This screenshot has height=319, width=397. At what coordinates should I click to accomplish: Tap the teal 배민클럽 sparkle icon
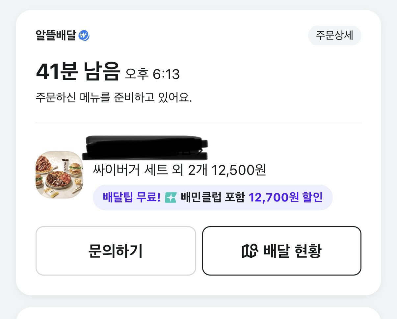coord(171,198)
